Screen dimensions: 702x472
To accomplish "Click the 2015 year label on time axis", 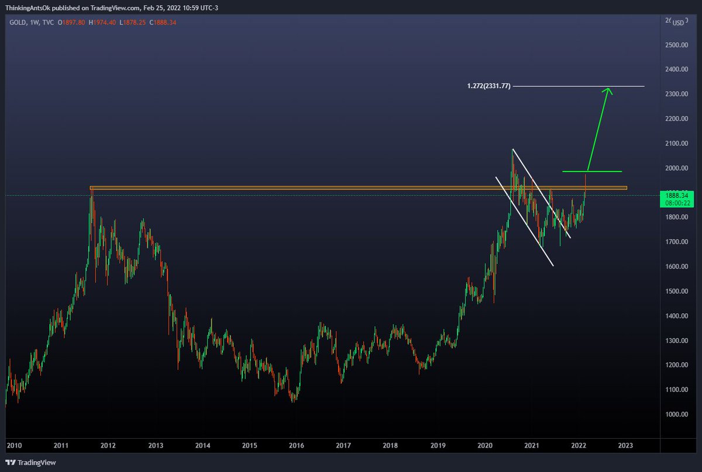I will point(249,445).
